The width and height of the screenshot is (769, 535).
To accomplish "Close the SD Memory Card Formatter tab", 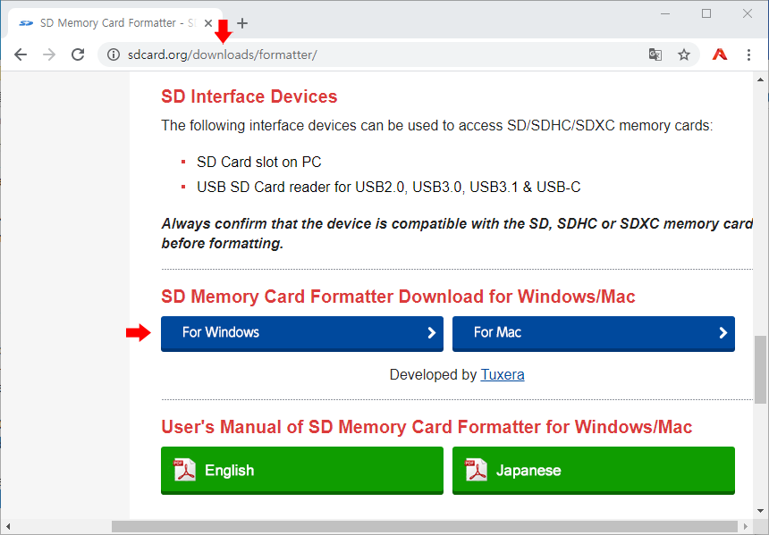I will coord(208,23).
